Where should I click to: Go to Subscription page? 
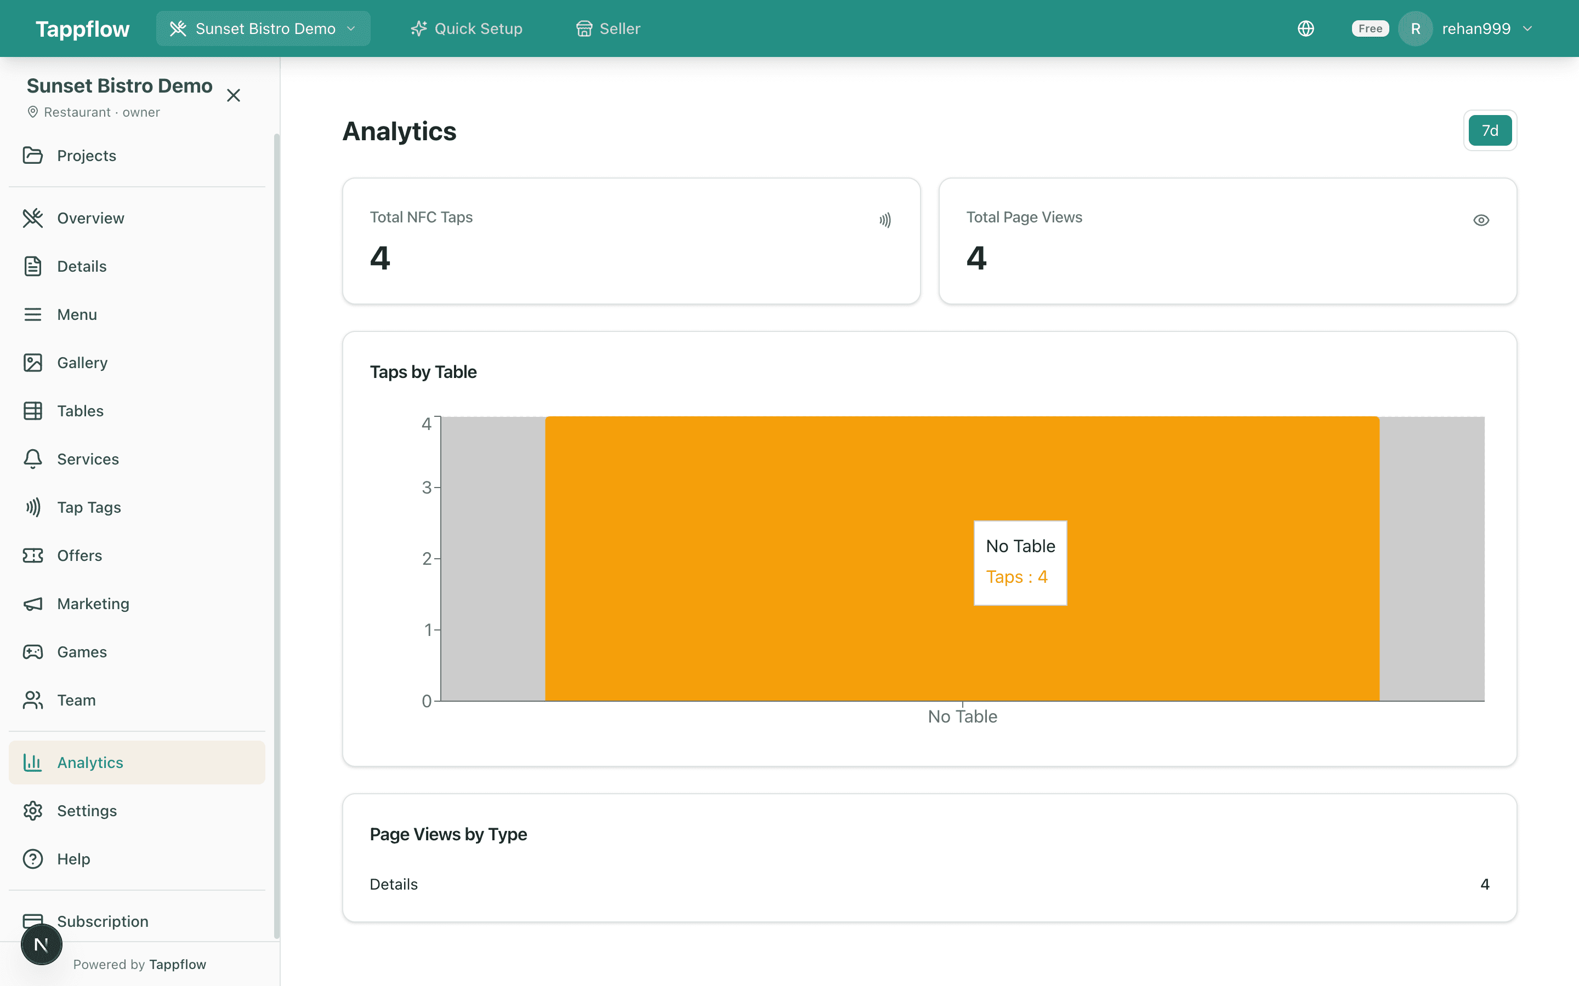click(103, 921)
